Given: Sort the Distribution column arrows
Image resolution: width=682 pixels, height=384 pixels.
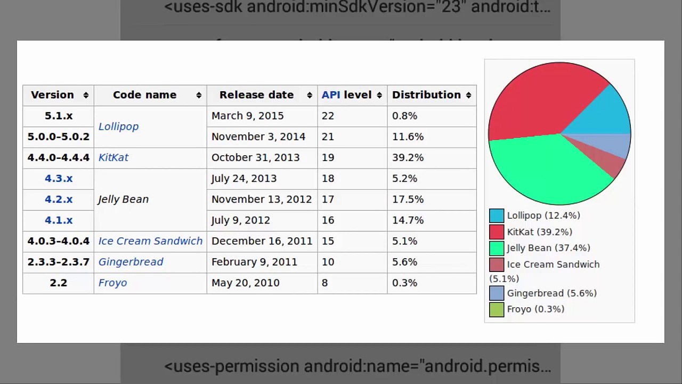Looking at the screenshot, I should point(468,95).
